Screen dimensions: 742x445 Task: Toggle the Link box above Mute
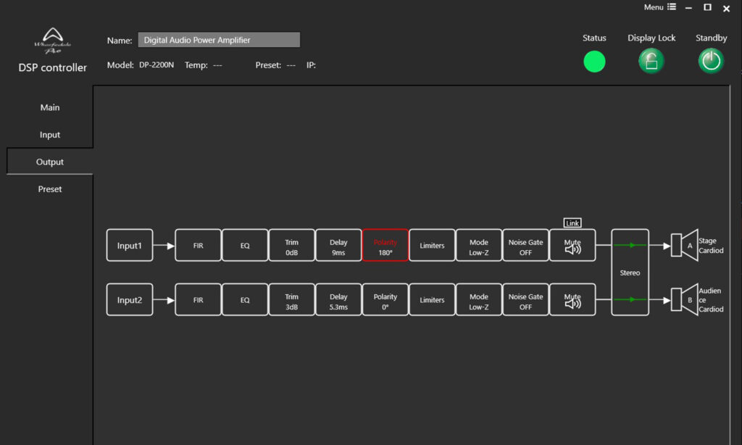572,223
